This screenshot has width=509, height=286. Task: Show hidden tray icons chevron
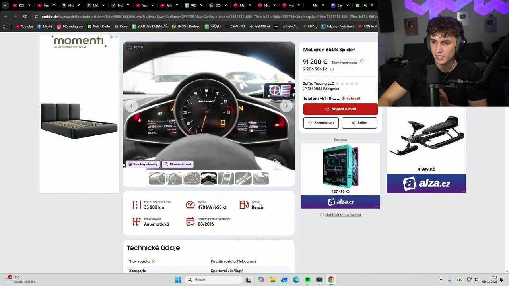441,280
